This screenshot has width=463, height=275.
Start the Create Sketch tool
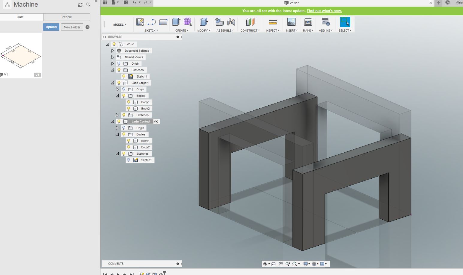click(140, 22)
